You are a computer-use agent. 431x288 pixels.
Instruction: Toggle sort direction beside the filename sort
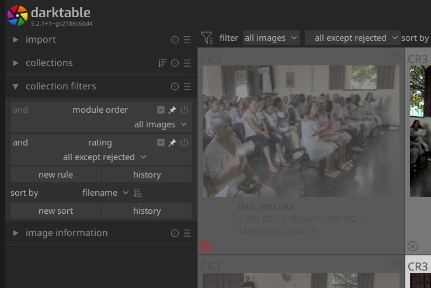138,193
